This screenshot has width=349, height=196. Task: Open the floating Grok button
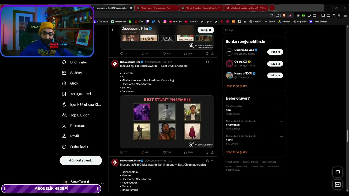tap(338, 172)
